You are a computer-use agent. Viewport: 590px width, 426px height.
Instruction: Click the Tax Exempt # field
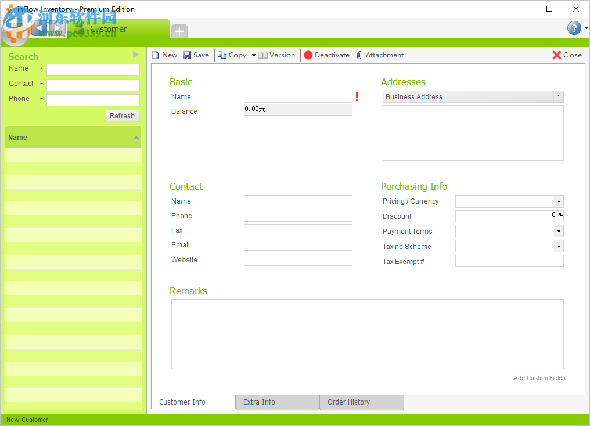509,261
